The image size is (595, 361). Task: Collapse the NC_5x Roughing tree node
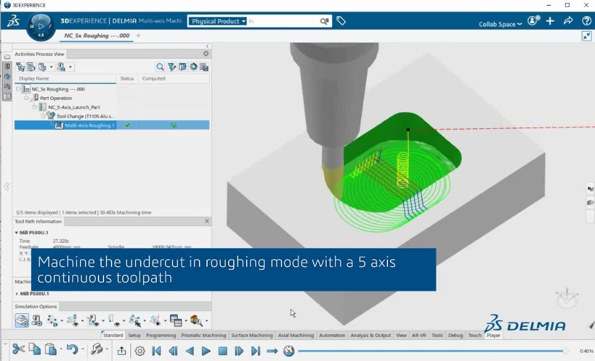(x=18, y=89)
